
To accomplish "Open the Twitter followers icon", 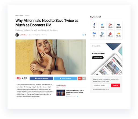I will [x=102, y=24].
